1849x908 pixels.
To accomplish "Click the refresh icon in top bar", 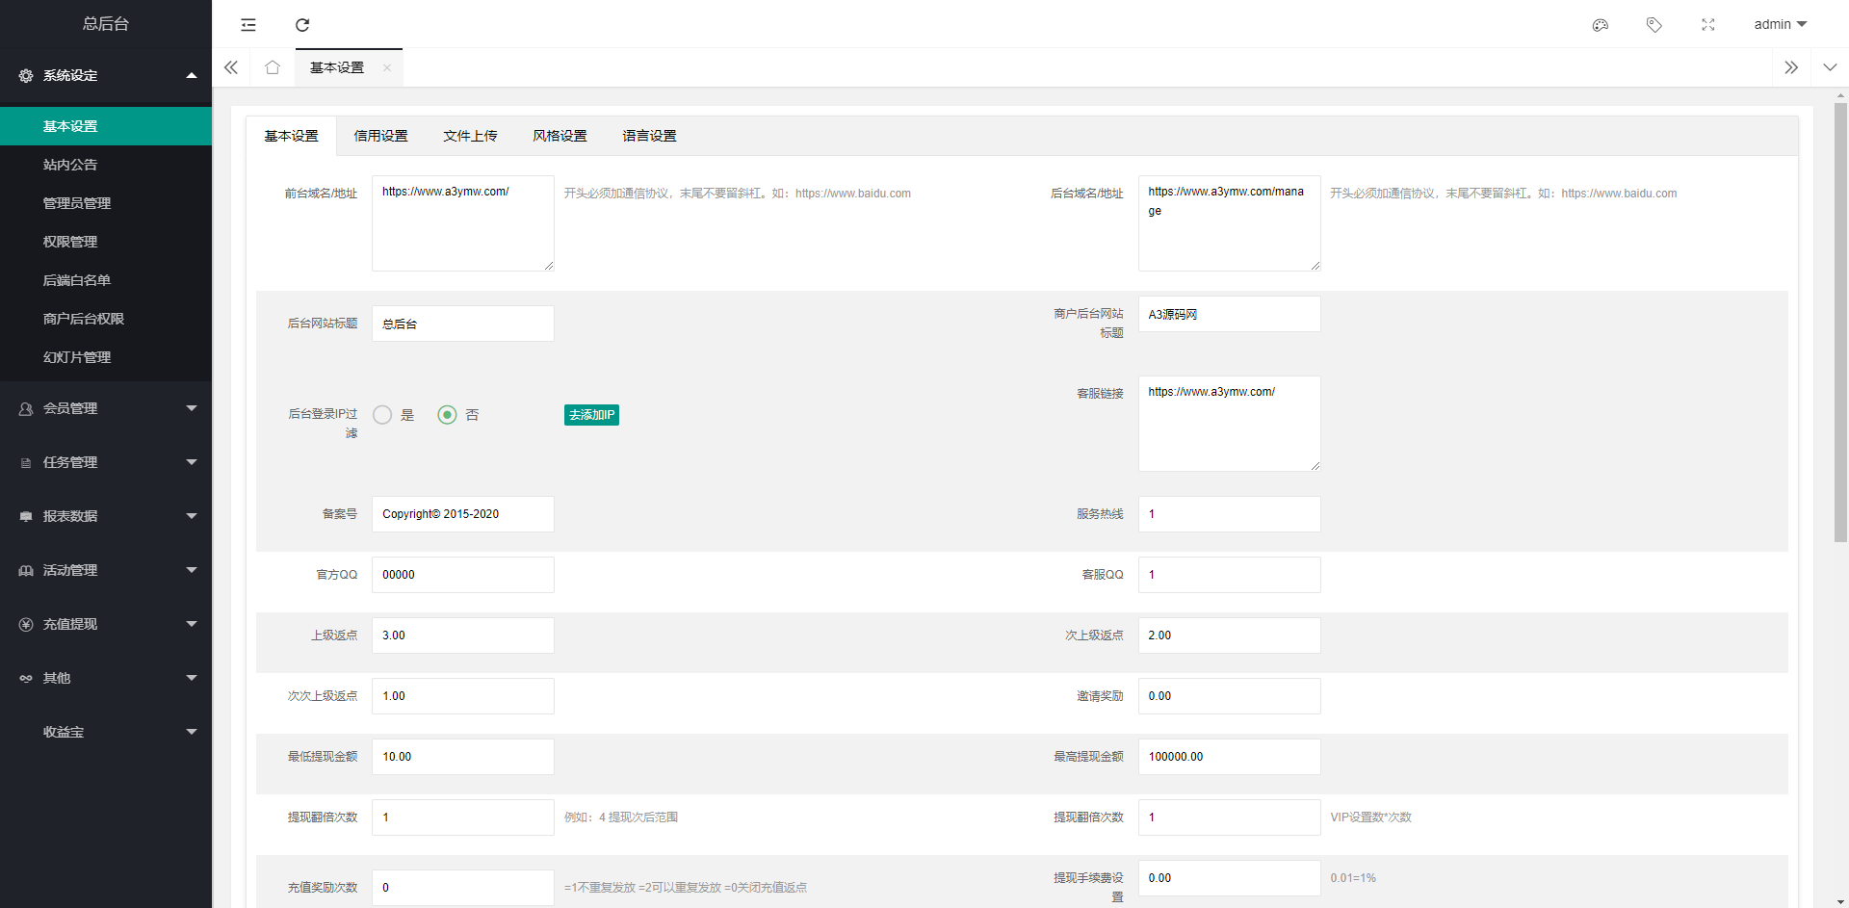I will [302, 25].
